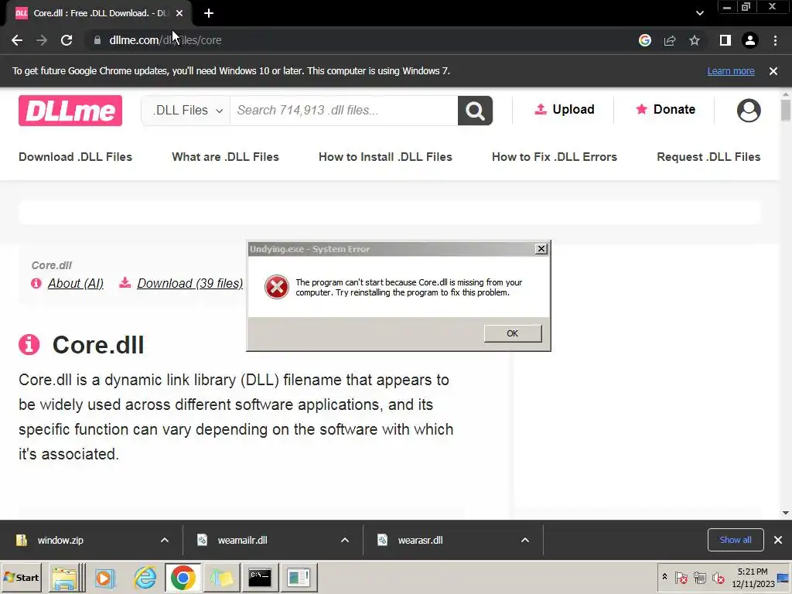Click the magnifier search button
The image size is (792, 594).
475,110
